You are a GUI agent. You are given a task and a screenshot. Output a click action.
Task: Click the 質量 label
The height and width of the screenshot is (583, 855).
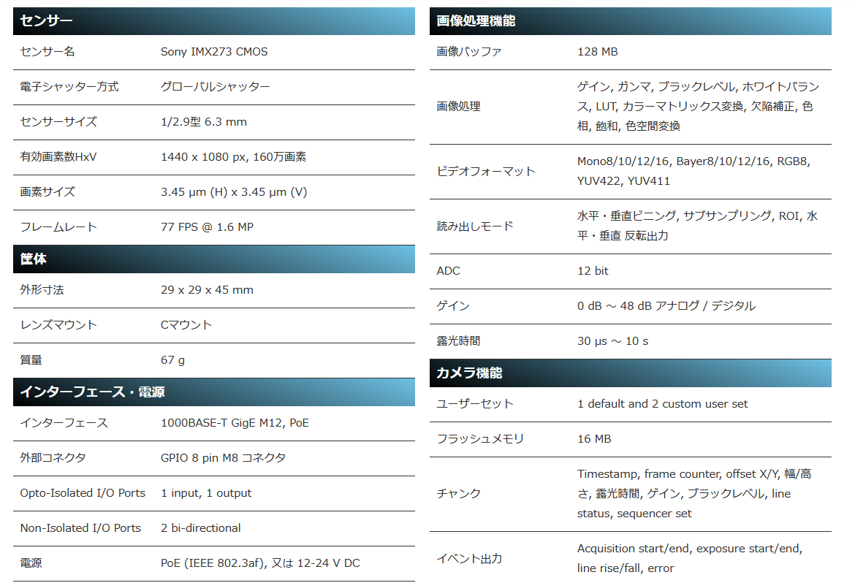(x=31, y=360)
